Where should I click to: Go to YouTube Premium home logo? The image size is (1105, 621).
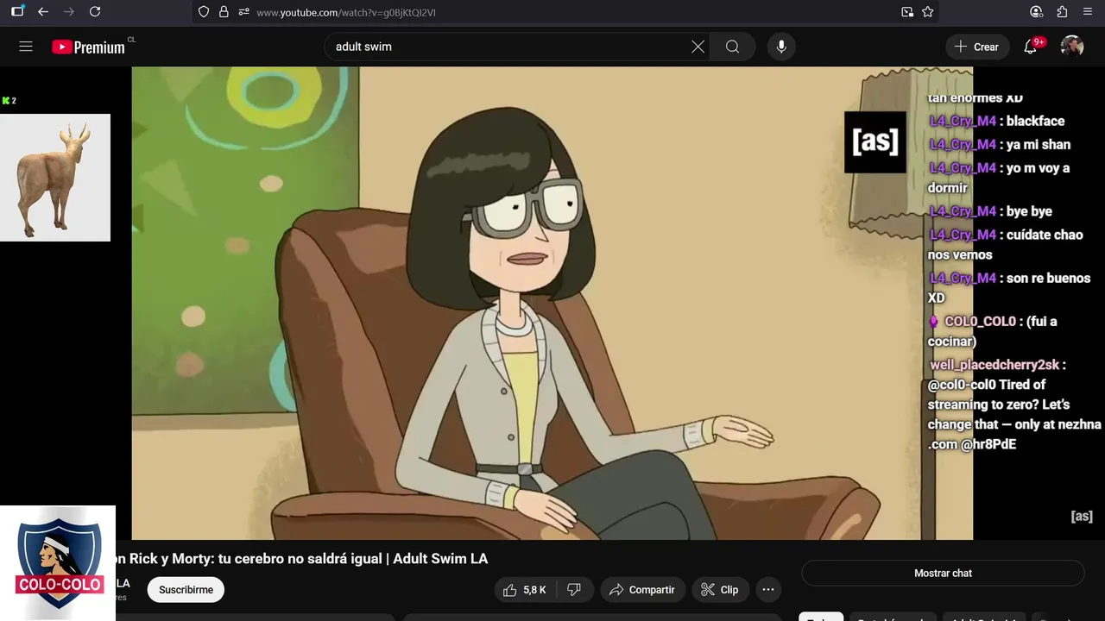click(x=88, y=47)
